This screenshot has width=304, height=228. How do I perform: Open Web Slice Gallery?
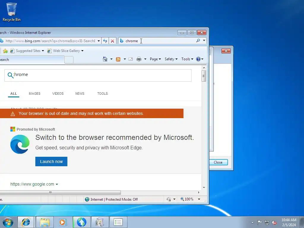coord(66,51)
